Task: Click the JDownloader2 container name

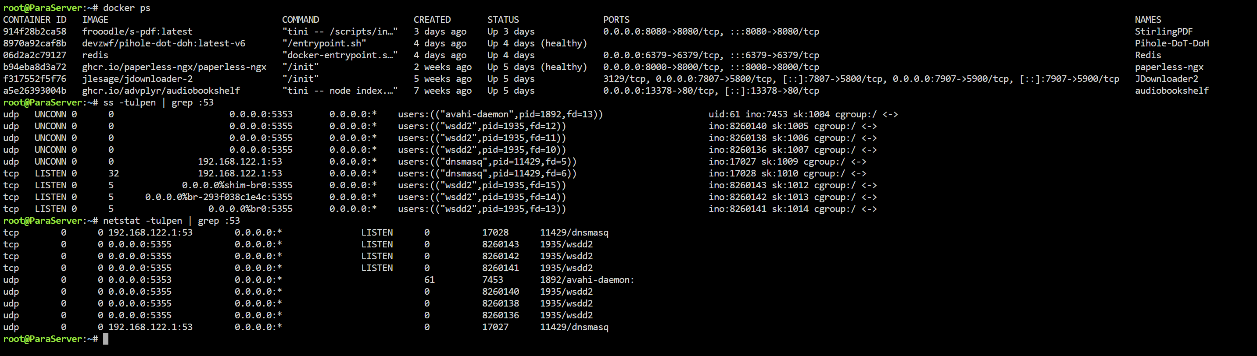Action: tap(1166, 79)
